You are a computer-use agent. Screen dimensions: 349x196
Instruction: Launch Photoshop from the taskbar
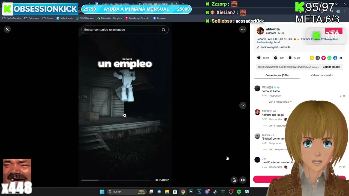(x=191, y=192)
